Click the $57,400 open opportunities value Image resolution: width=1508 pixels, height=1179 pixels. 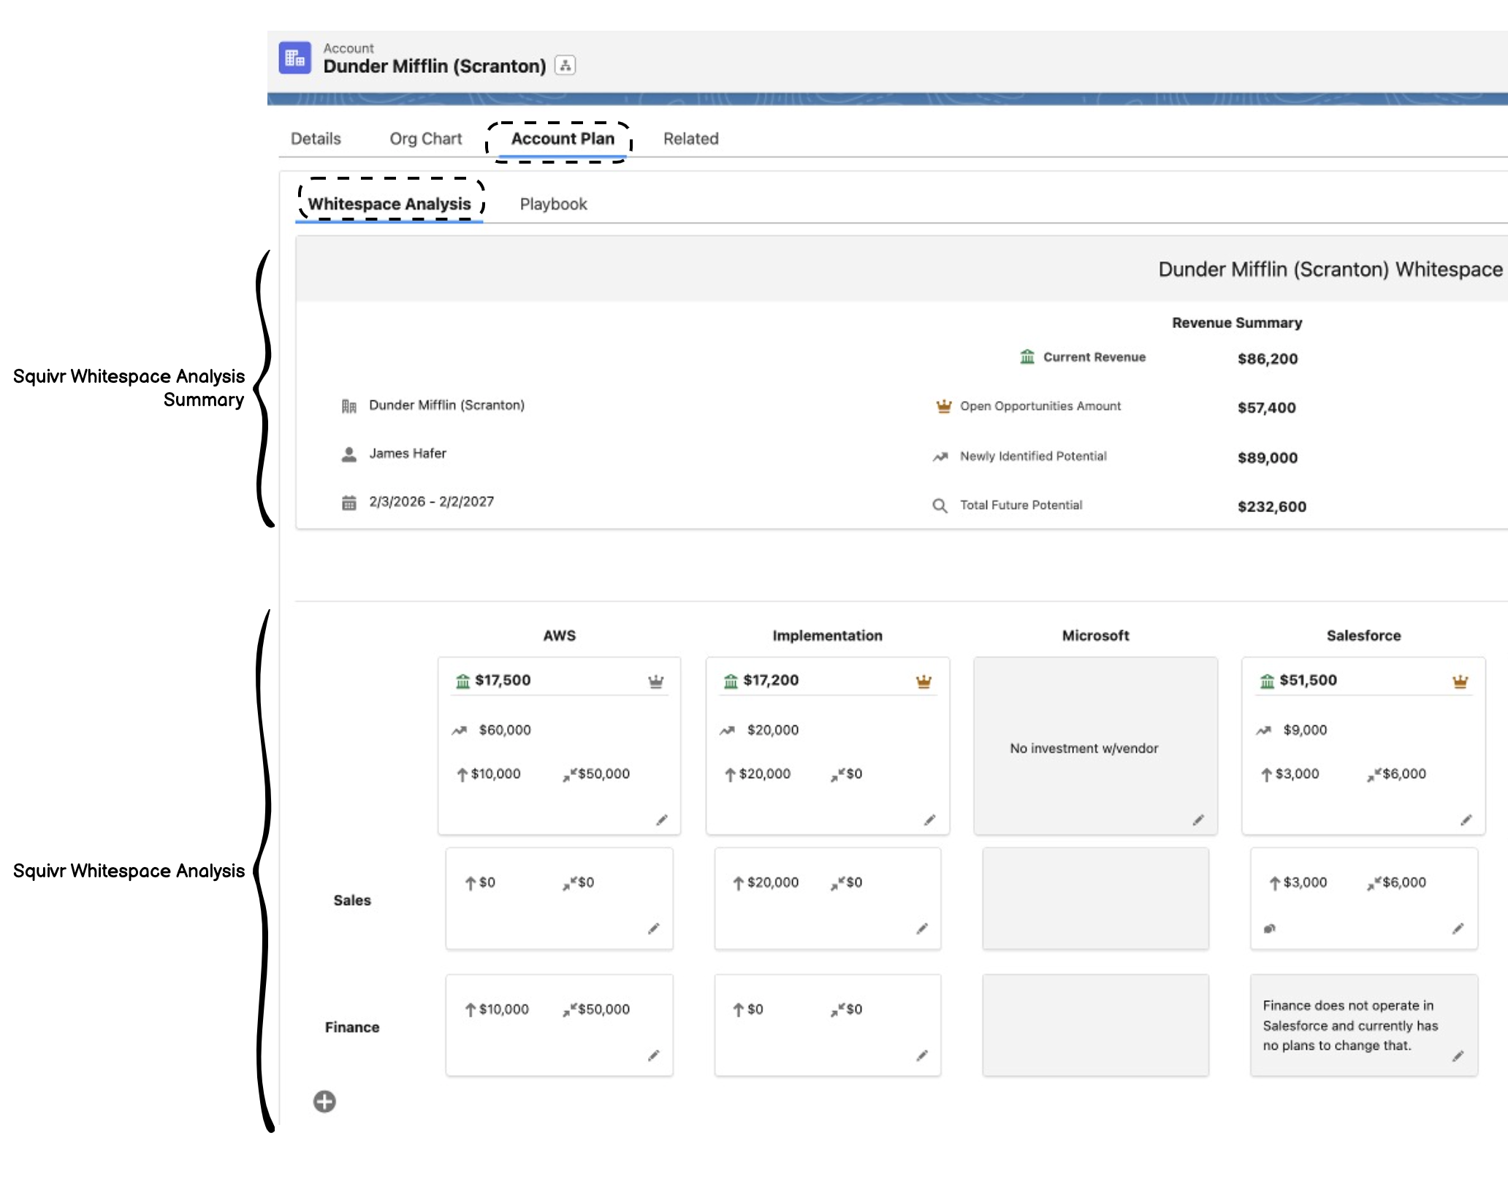point(1267,408)
